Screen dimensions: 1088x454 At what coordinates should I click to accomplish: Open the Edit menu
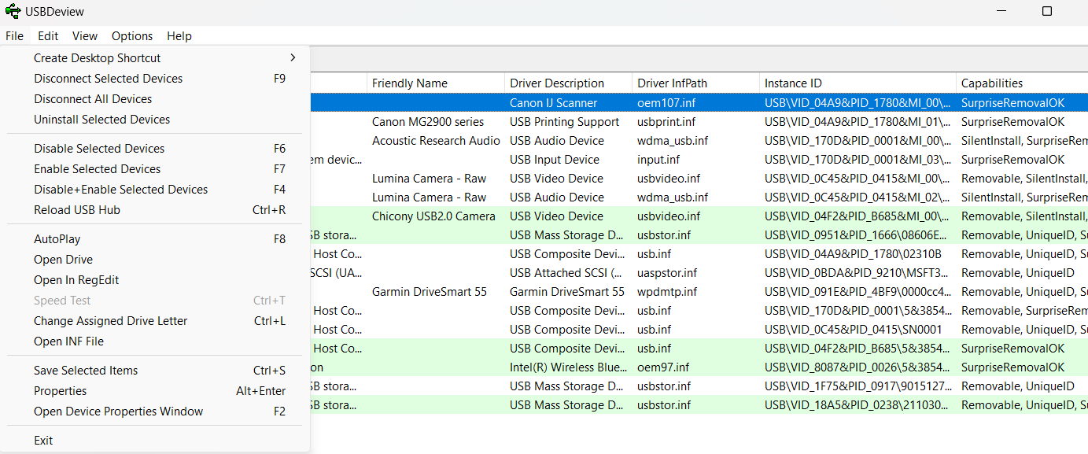47,35
